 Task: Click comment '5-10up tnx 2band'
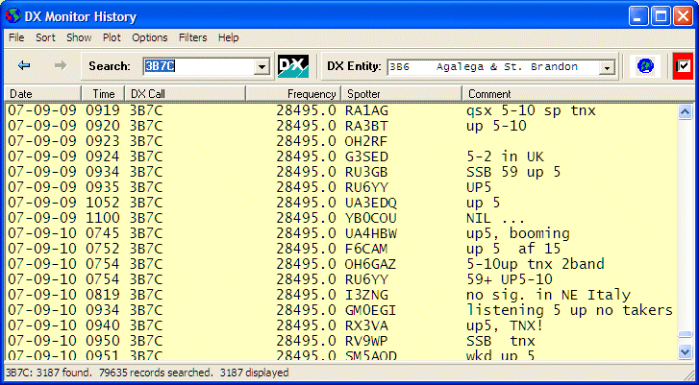pos(536,264)
